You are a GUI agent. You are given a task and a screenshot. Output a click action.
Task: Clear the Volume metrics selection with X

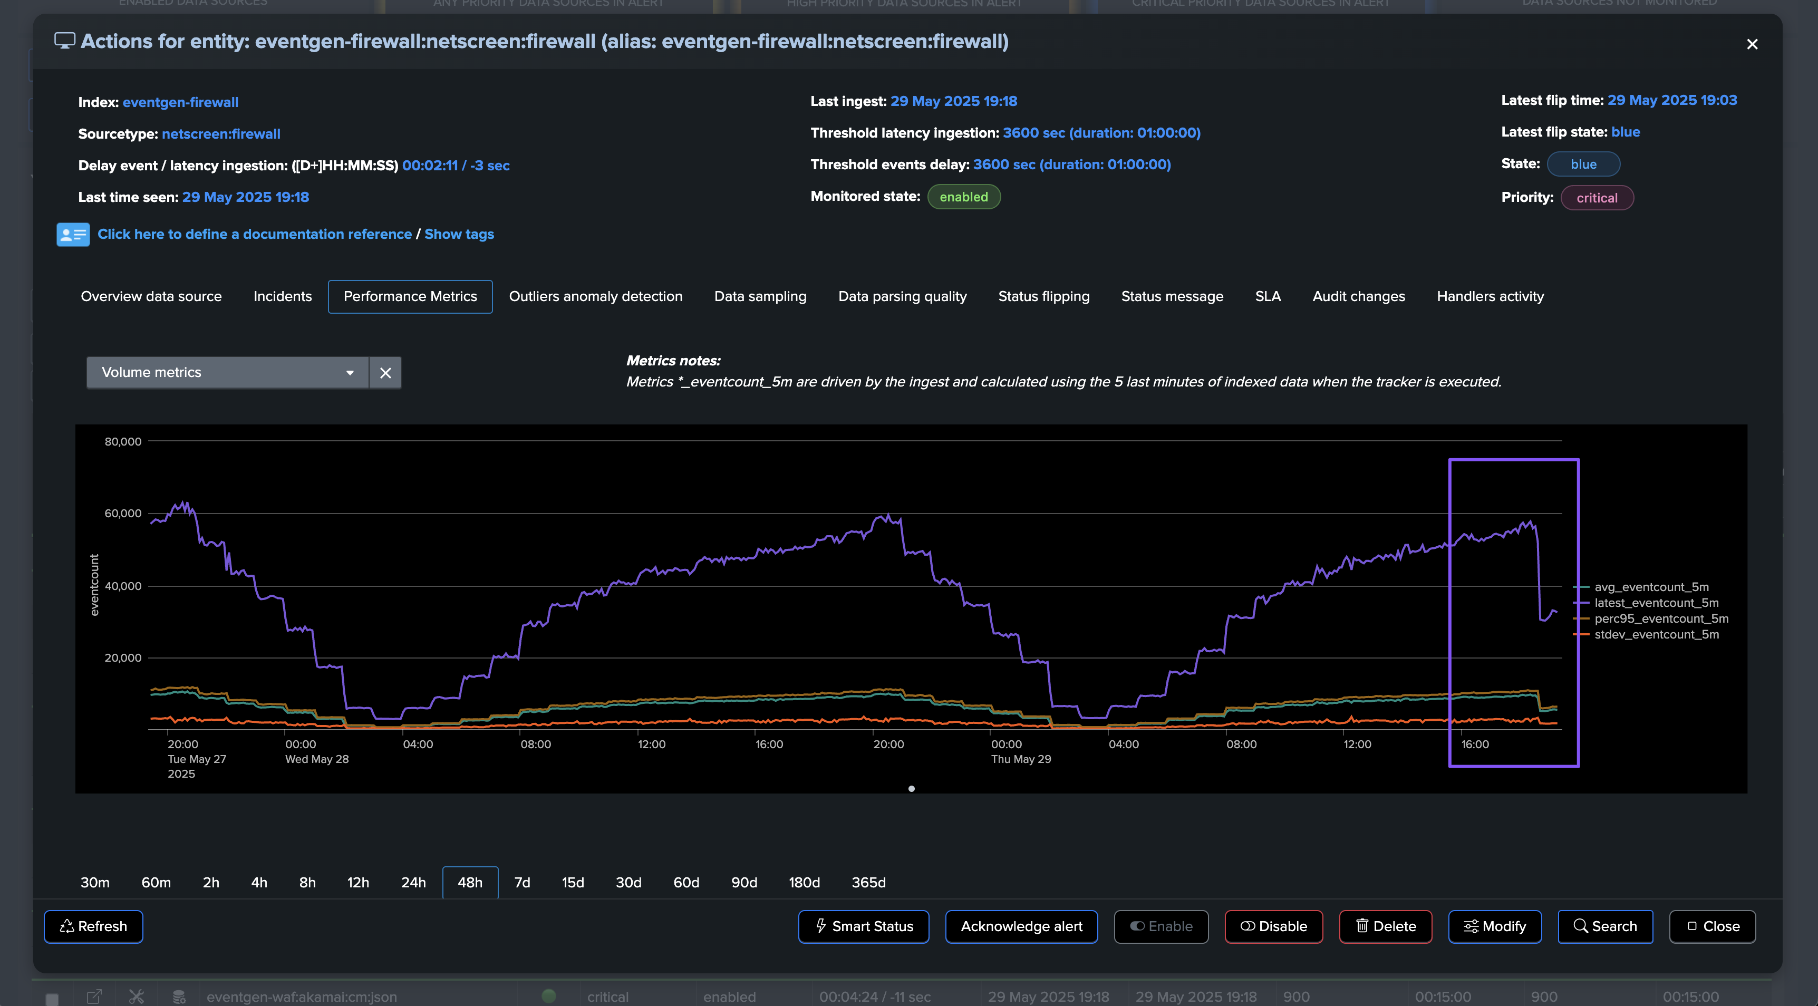(385, 373)
